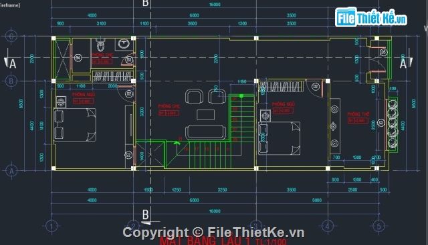Select the crossed void shaft beside stairs
This screenshot has height=245, width=428.
click(x=150, y=154)
